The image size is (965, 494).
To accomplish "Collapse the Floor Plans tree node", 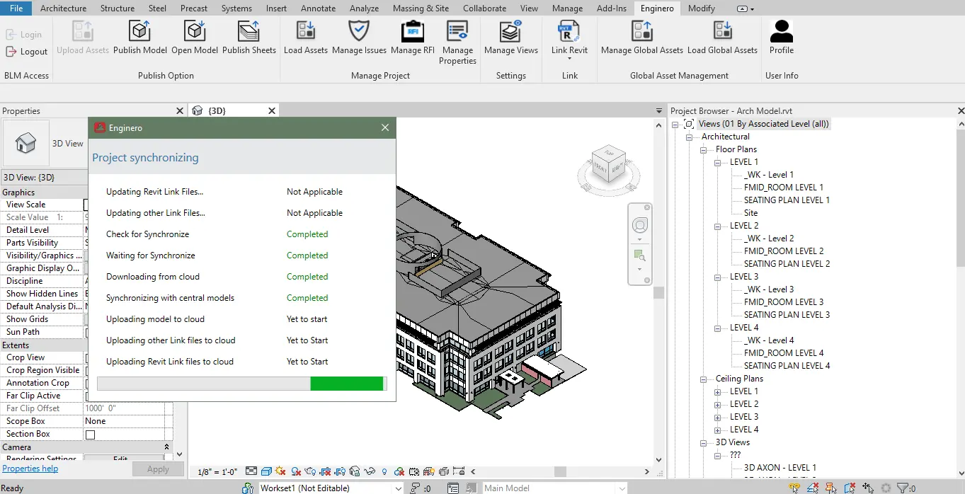I will [x=703, y=150].
